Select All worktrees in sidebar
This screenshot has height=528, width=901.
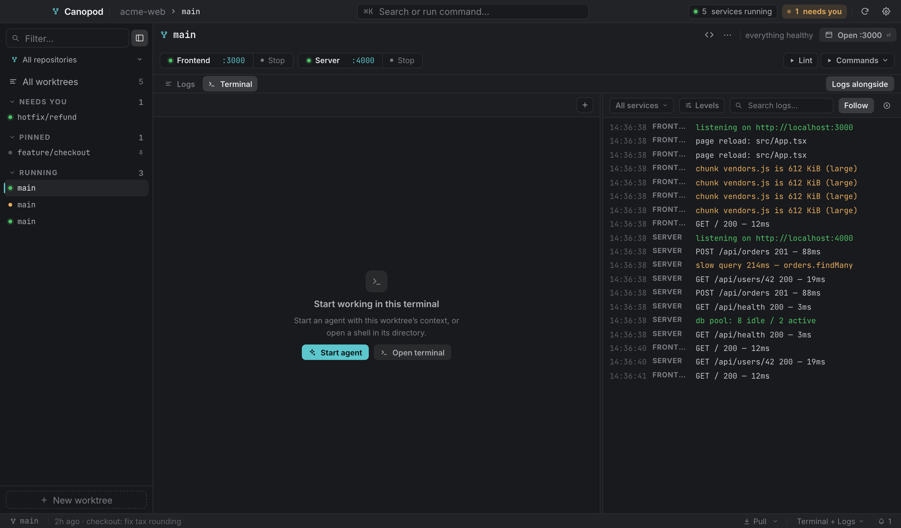point(77,82)
